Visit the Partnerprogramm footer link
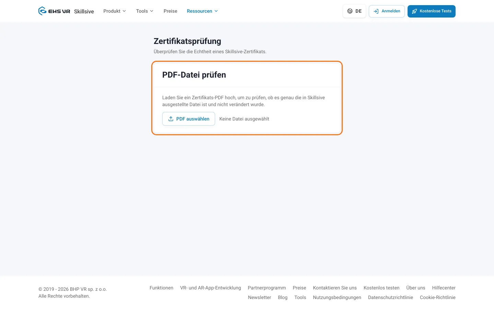494x309 pixels. pyautogui.click(x=267, y=288)
